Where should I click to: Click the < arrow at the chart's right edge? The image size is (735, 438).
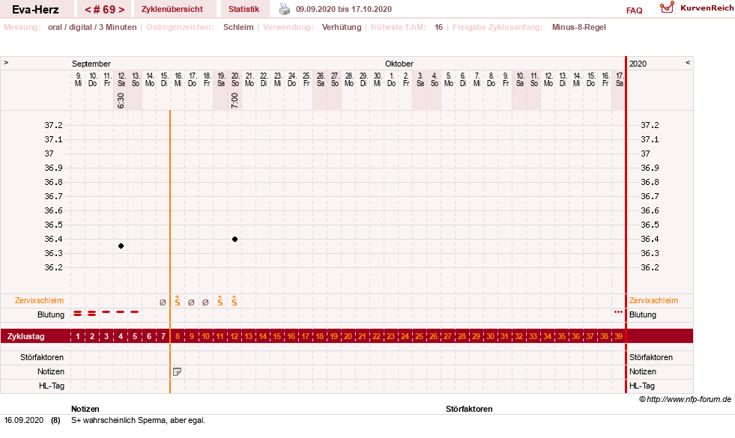[x=688, y=62]
